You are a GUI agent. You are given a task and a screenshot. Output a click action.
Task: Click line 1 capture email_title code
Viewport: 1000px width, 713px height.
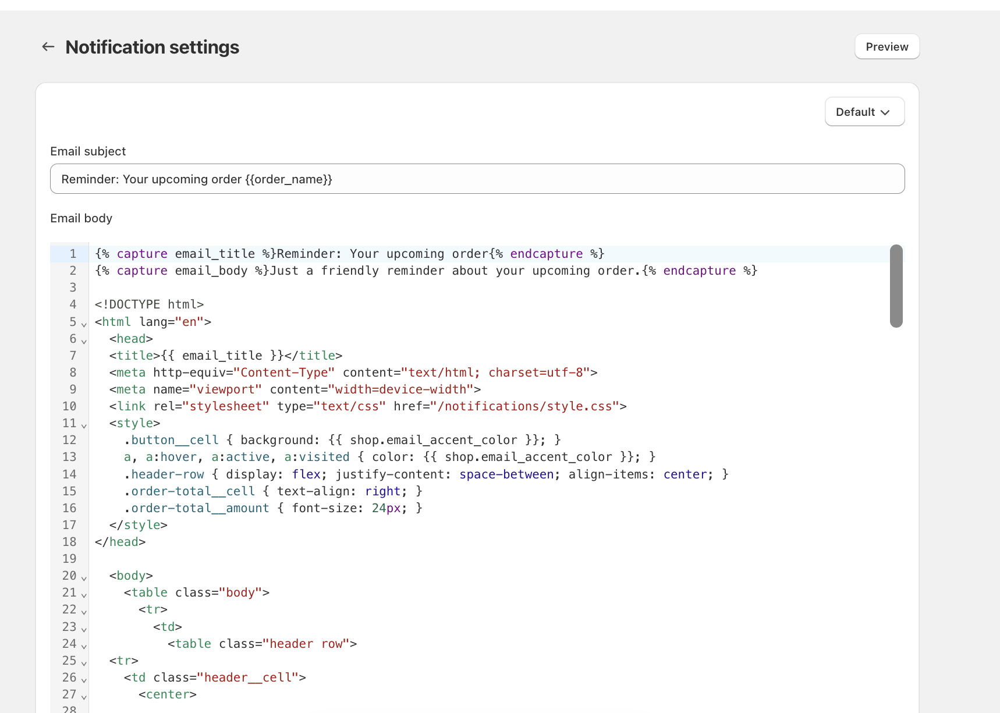[350, 254]
